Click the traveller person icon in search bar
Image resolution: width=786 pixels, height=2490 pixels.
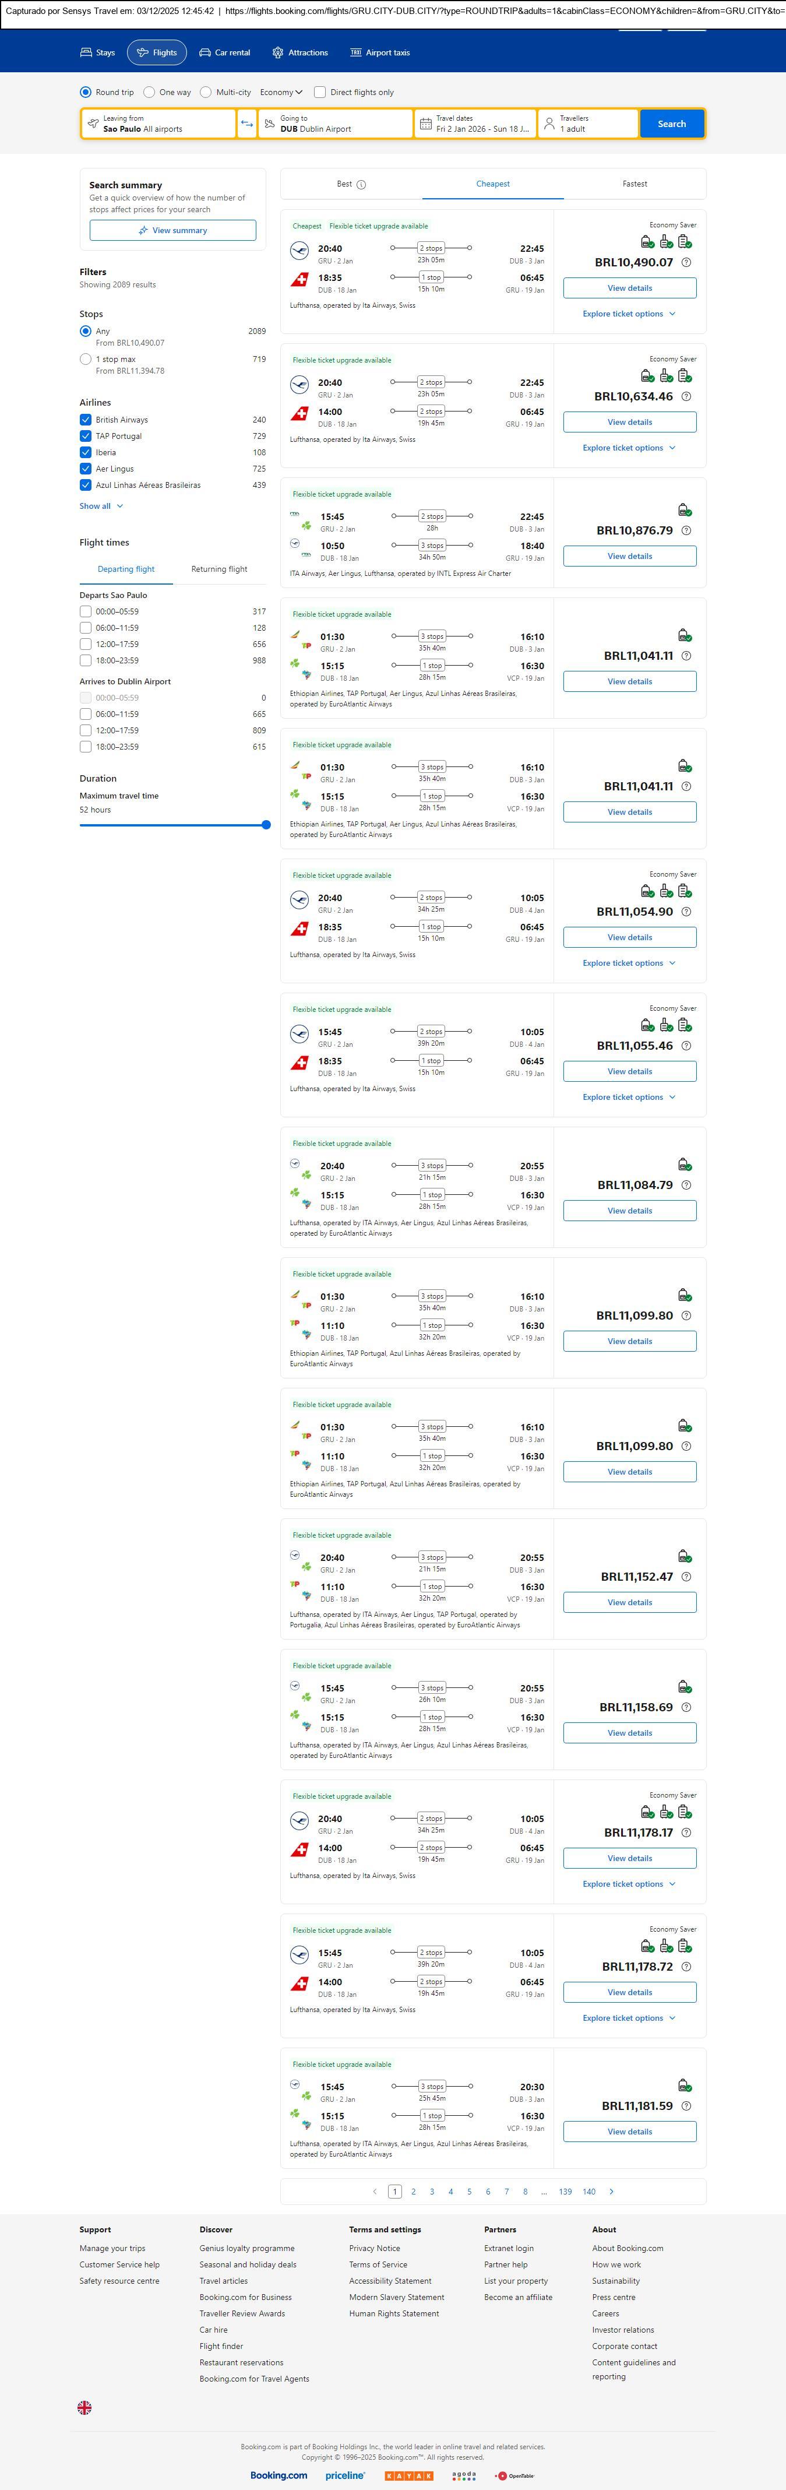tap(549, 124)
